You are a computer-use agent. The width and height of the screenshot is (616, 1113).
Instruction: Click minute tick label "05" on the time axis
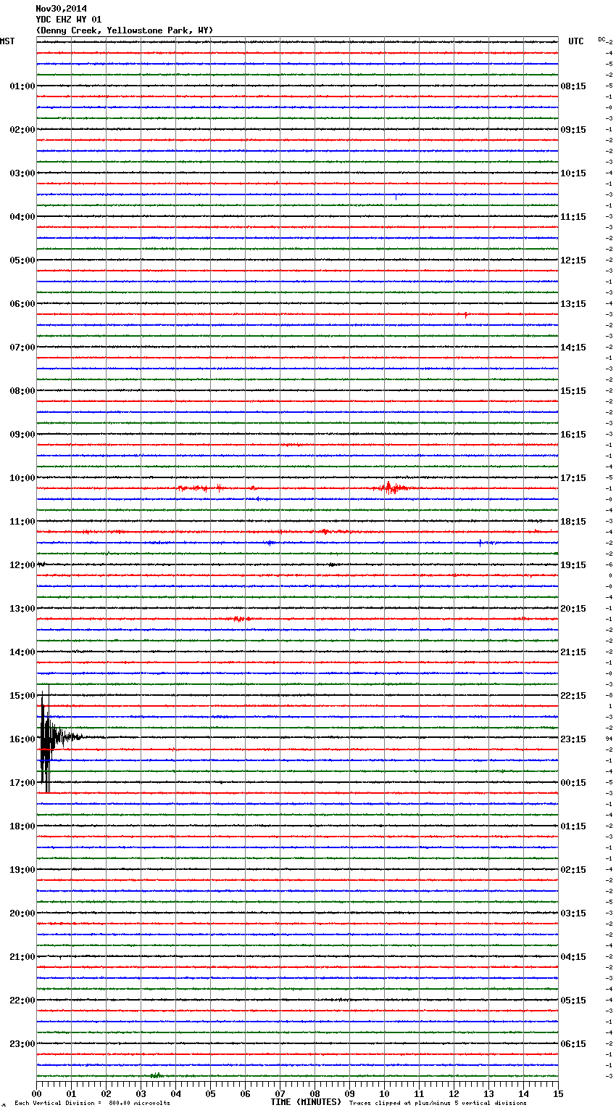pyautogui.click(x=210, y=1093)
